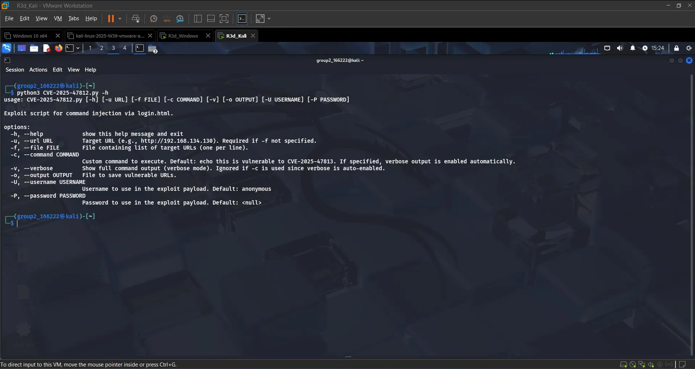Take a snapshot of this virtual machine
695x369 pixels.
click(x=154, y=19)
